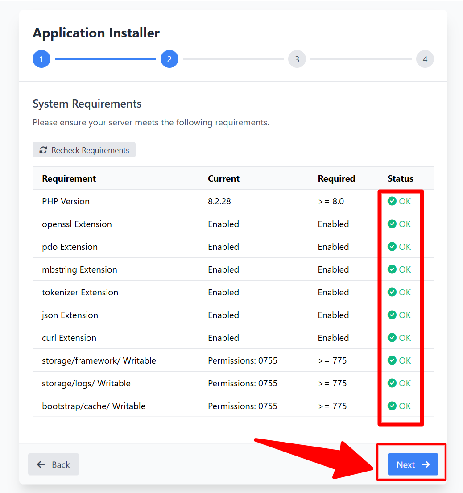This screenshot has height=493, width=463.
Task: Click the OK status icon for pdo Extension
Action: tap(393, 246)
